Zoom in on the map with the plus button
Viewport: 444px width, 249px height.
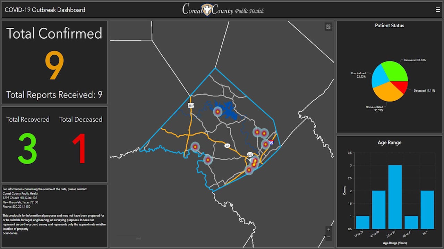tap(328, 230)
